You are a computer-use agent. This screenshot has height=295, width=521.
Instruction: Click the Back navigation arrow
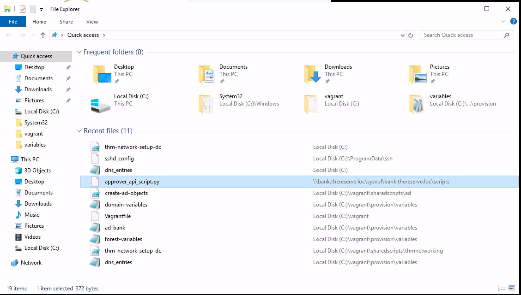pyautogui.click(x=9, y=35)
